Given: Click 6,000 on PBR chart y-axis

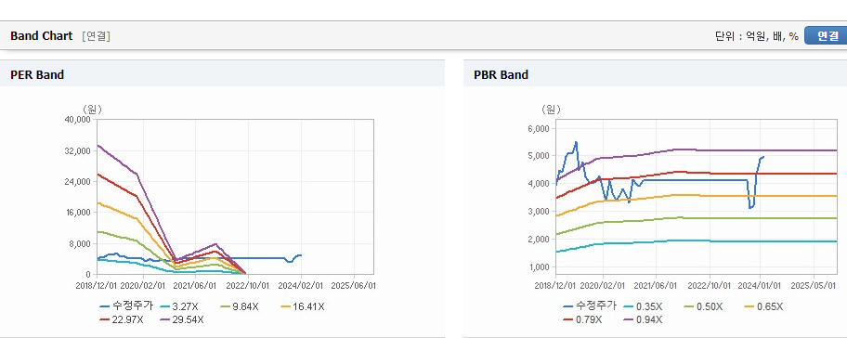Looking at the screenshot, I should tap(539, 128).
